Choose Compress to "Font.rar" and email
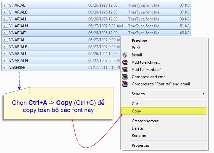Viewport: 214px width, 153px height. (161, 84)
